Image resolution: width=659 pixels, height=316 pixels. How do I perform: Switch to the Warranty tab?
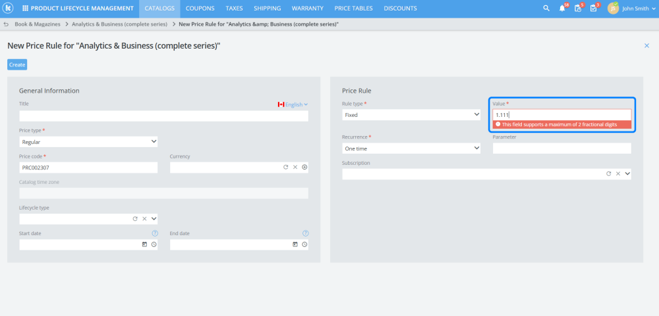[308, 9]
